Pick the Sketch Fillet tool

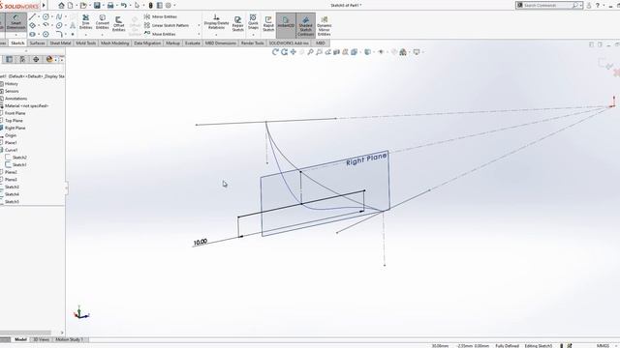[x=59, y=35]
